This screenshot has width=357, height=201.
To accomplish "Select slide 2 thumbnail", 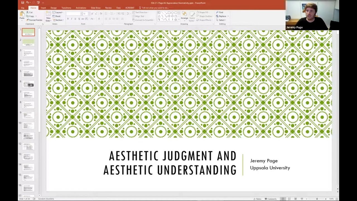I will 28,42.
